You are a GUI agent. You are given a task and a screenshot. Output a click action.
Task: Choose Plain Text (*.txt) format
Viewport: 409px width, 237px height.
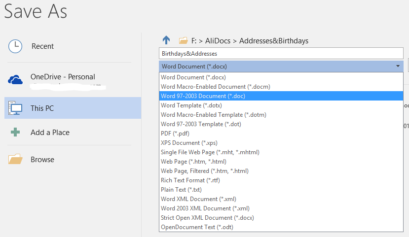[x=281, y=190]
